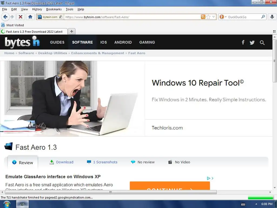This screenshot has height=208, width=277.
Task: Click the Home breadcrumb link
Action: point(9,53)
